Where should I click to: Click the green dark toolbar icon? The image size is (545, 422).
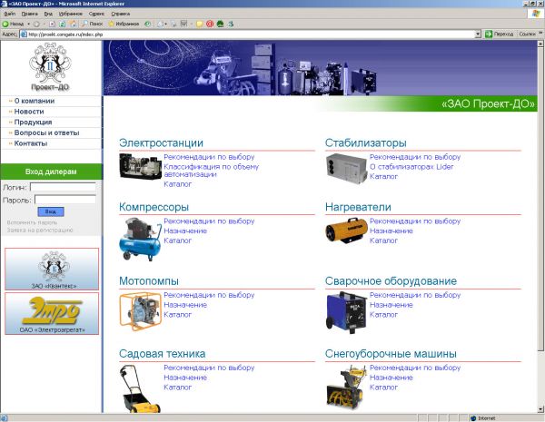[220, 24]
